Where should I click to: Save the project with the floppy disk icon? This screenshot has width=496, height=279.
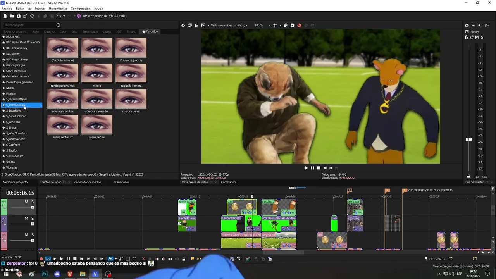[x=18, y=16]
